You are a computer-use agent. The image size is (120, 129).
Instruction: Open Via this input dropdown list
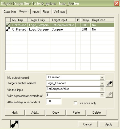(x=102, y=89)
